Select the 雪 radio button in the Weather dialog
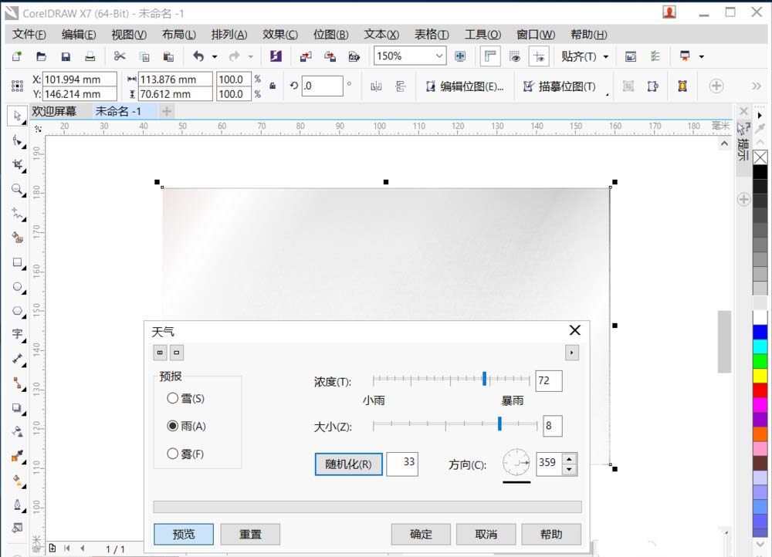The height and width of the screenshot is (557, 772). pos(173,399)
